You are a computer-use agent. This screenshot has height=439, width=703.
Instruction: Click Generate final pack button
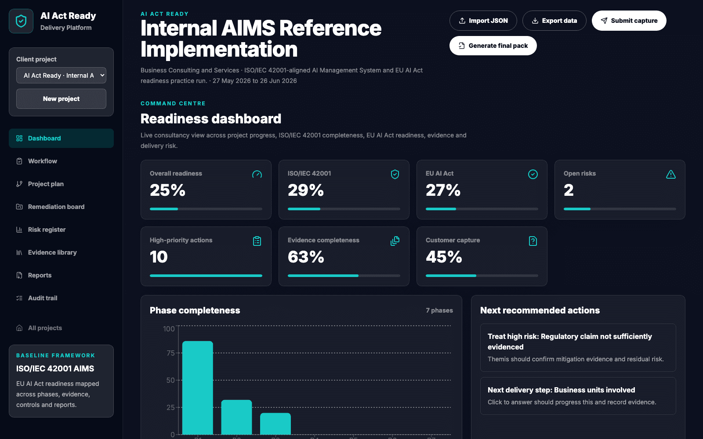click(x=493, y=46)
